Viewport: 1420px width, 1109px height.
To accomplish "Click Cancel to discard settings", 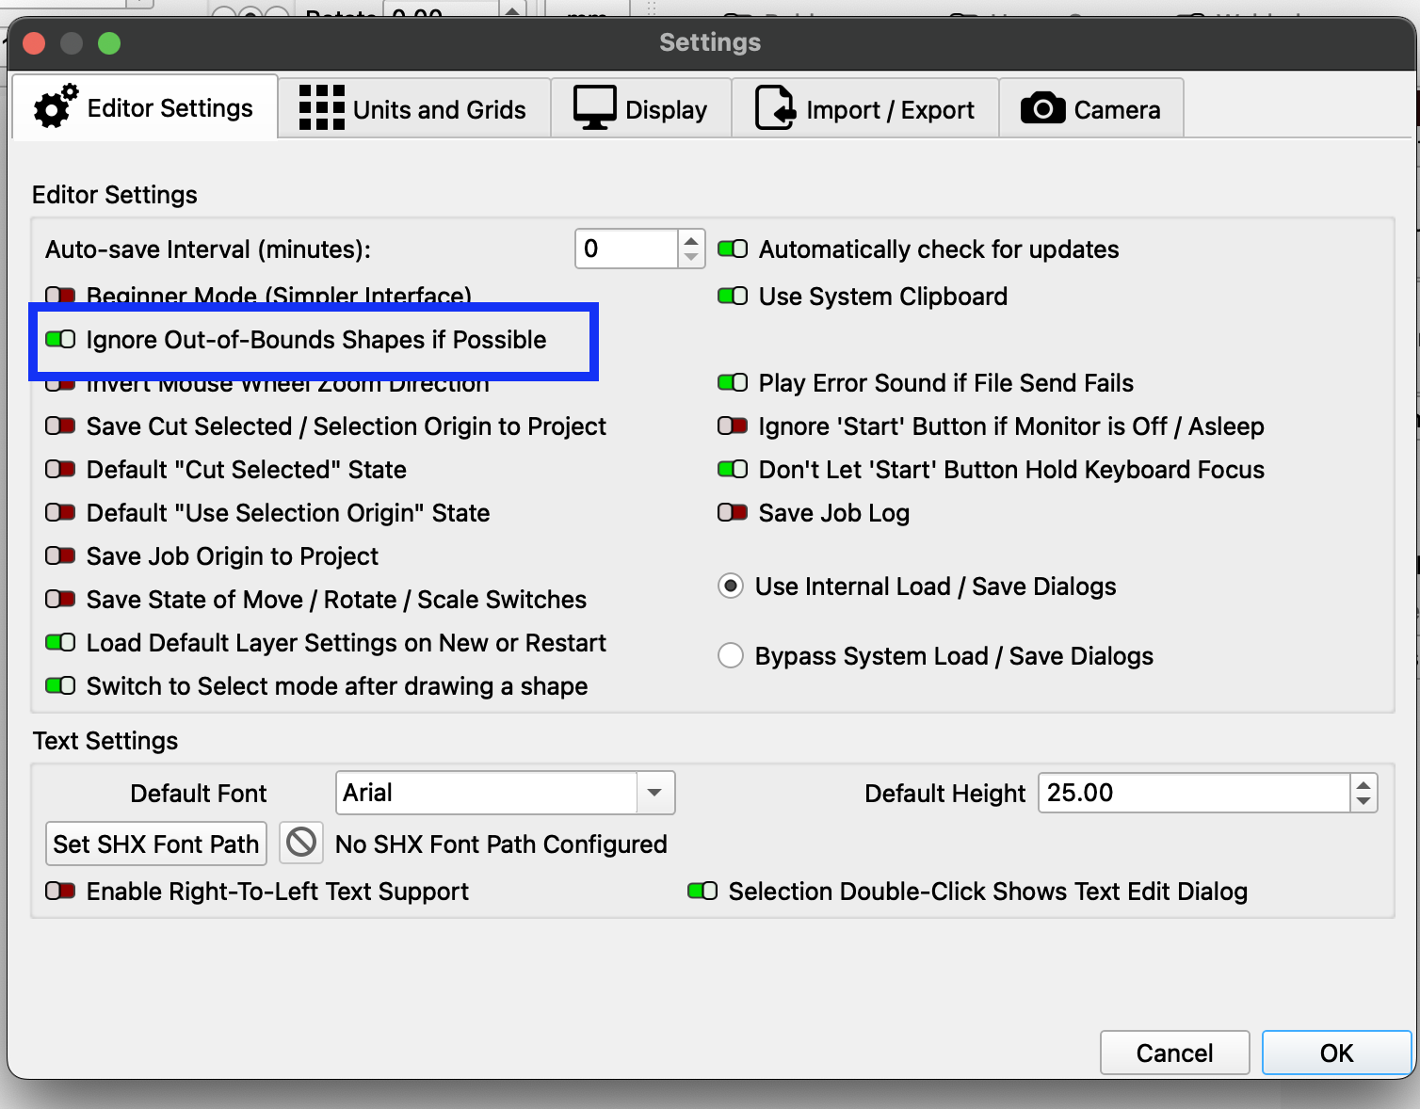I will (1174, 1053).
